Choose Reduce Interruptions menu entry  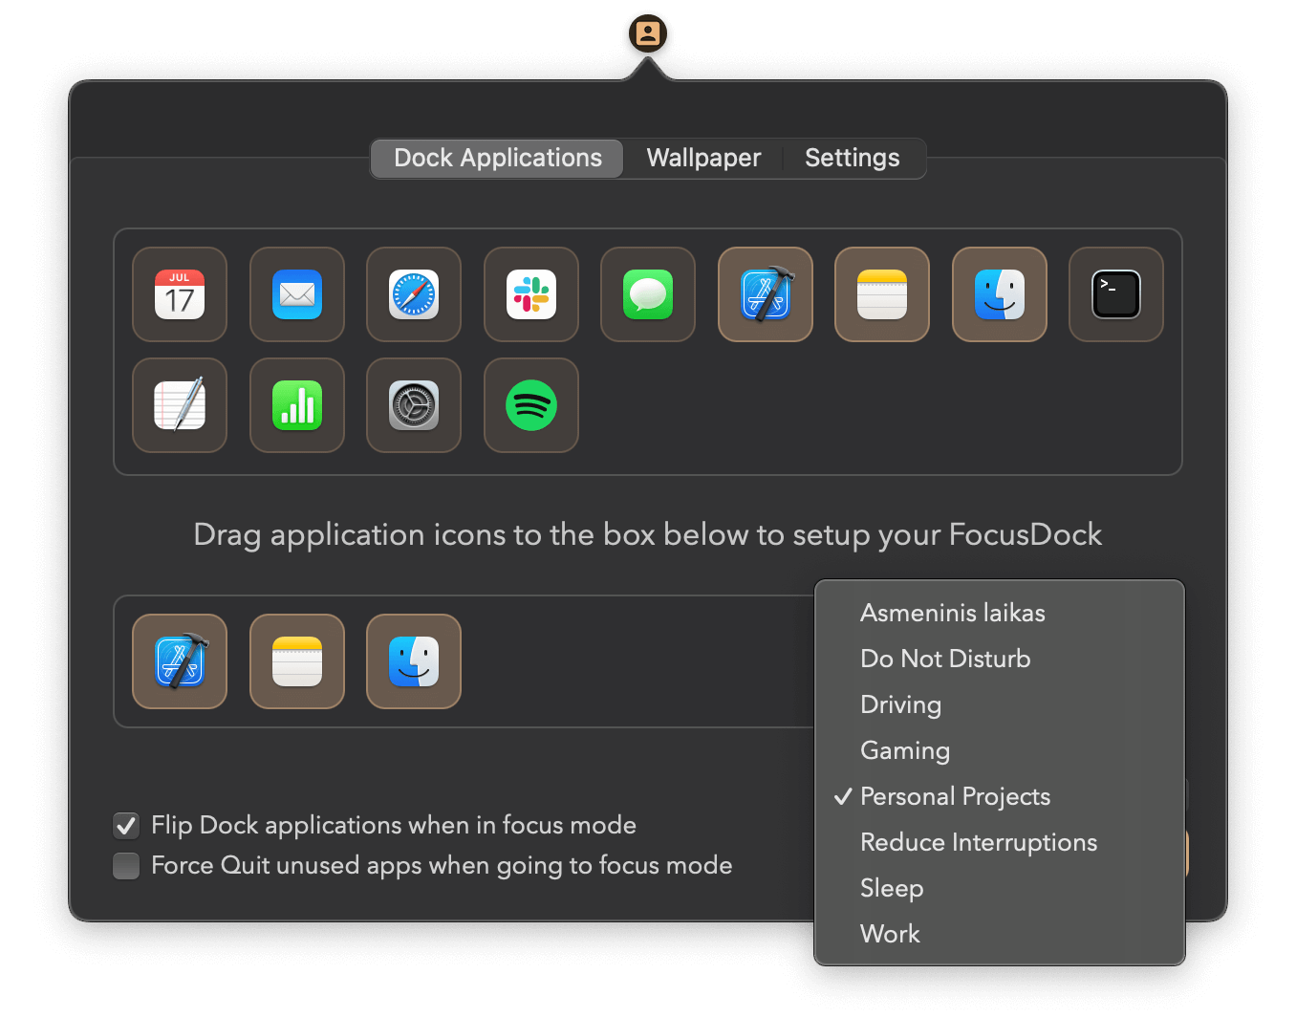[979, 842]
